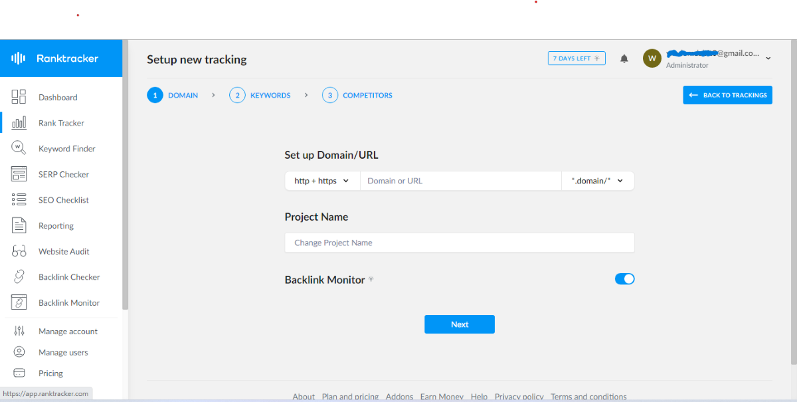Open the SEO Checklist list icon
797x402 pixels.
coord(19,200)
